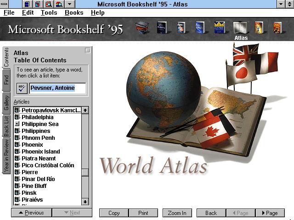The height and width of the screenshot is (220, 294).
Task: Select the Phoenix Island article
Action: pos(48,151)
